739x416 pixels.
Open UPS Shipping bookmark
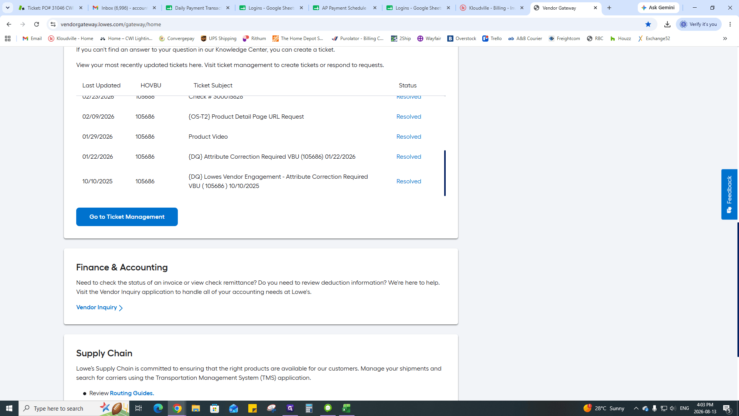219,39
